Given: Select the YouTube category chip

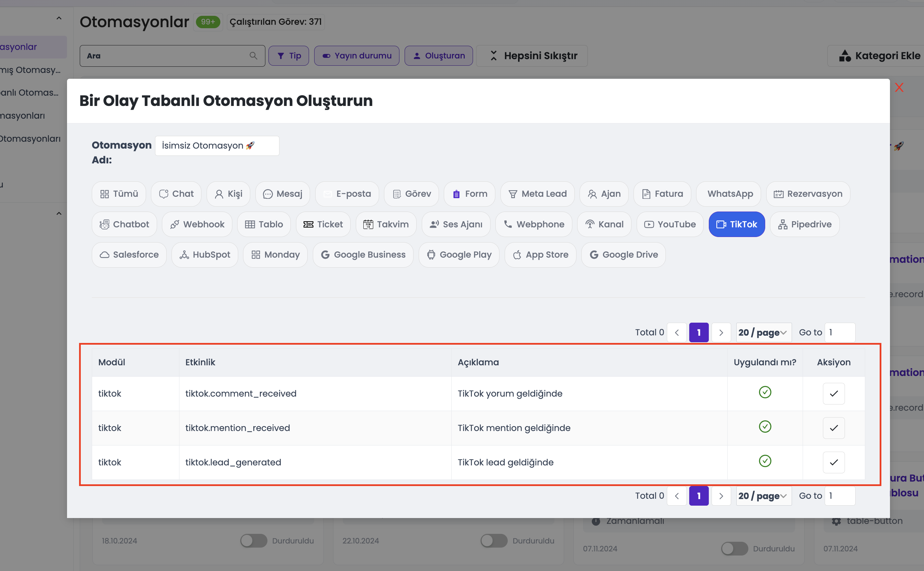Looking at the screenshot, I should tap(670, 224).
